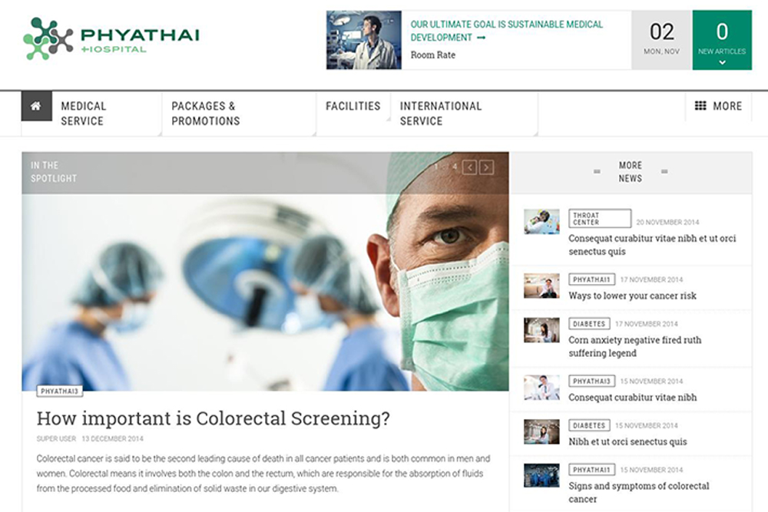Follow the arrow after Sustainable Medical Development
768x512 pixels.
[x=481, y=38]
